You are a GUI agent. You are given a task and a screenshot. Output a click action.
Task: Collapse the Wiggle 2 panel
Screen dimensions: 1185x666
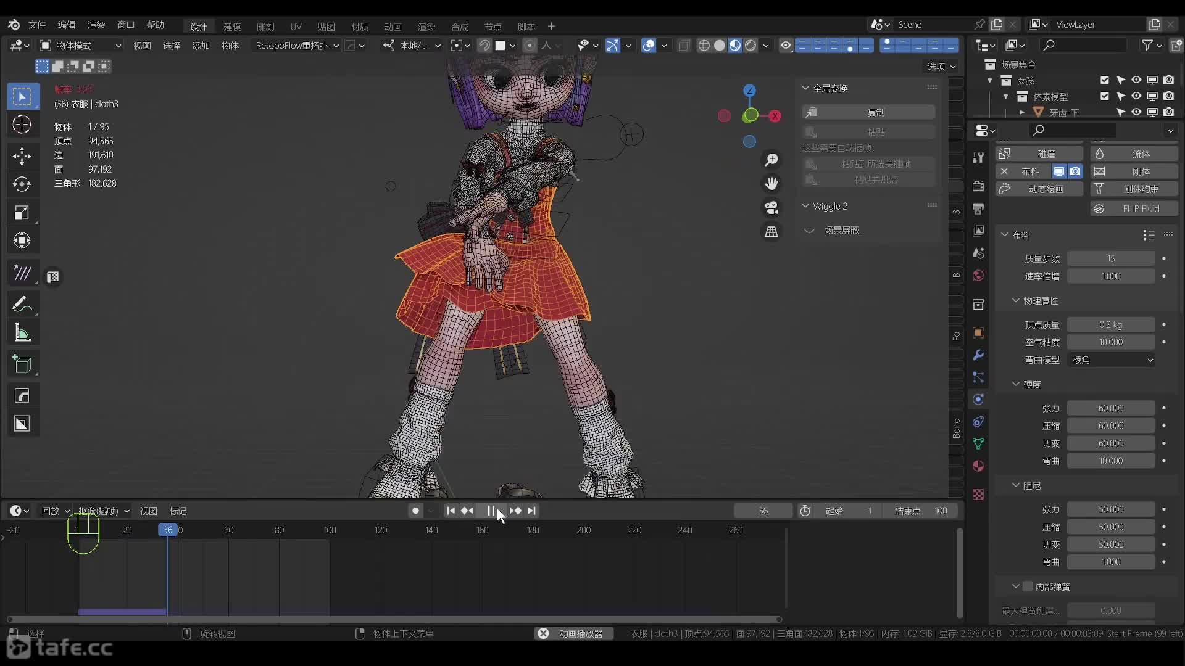(x=805, y=206)
